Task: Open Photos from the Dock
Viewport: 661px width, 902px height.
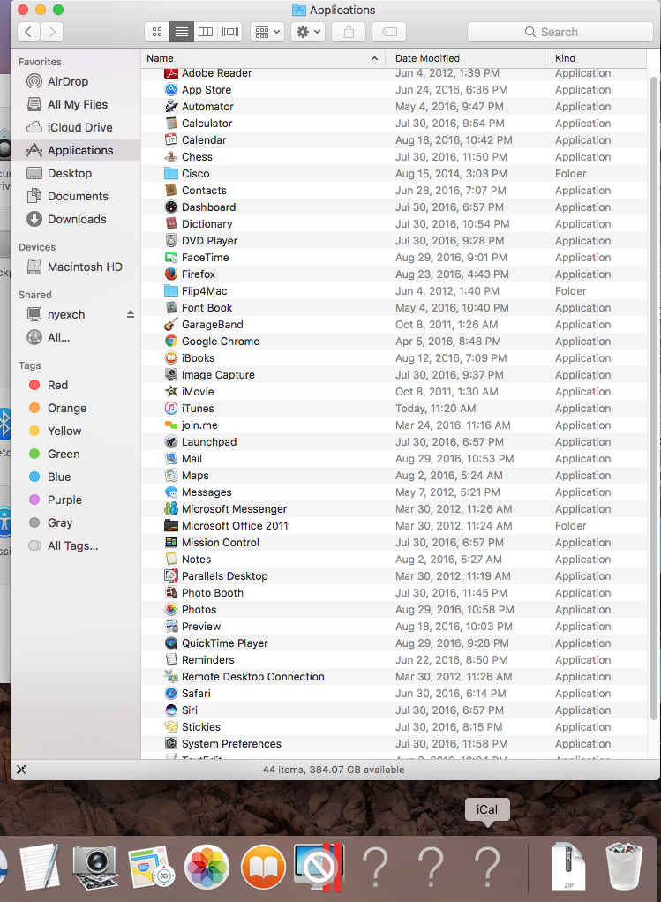Action: pyautogui.click(x=207, y=867)
